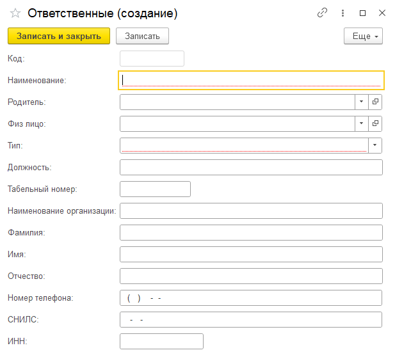Focus the Фамилия input field

pyautogui.click(x=251, y=232)
